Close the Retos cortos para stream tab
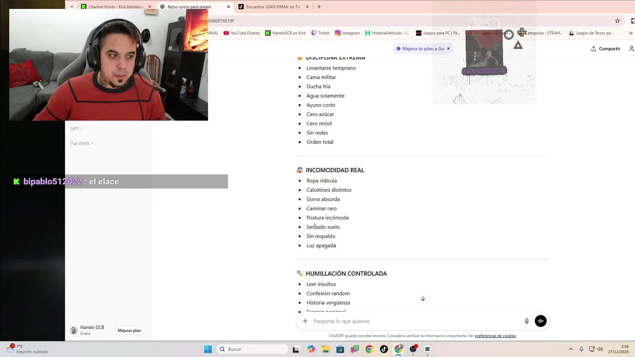 [x=229, y=7]
